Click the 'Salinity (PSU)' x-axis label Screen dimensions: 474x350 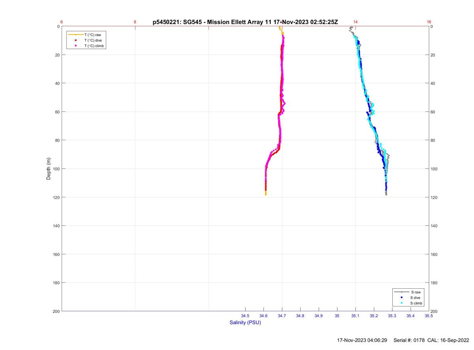[245, 323]
